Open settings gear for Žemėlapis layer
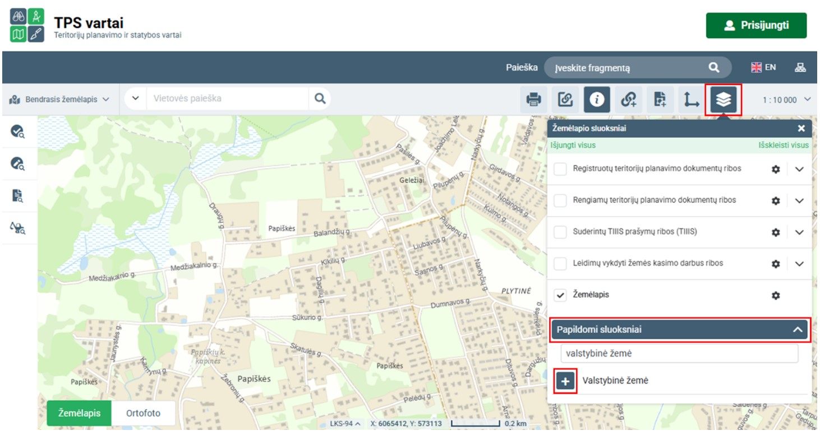The width and height of the screenshot is (820, 435). coord(776,296)
